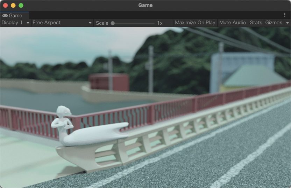
Task: Toggle Mute Audio
Action: pos(232,23)
